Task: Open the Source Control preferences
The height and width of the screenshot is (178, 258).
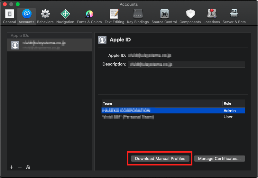Action: 164,16
